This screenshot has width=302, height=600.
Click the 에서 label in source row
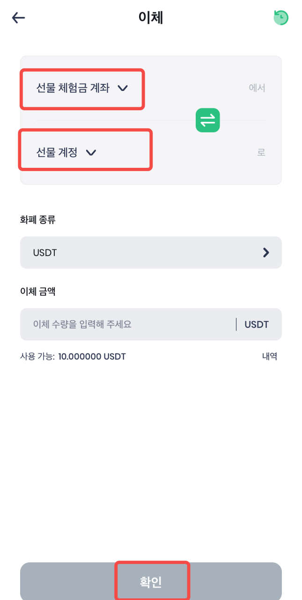pyautogui.click(x=257, y=88)
